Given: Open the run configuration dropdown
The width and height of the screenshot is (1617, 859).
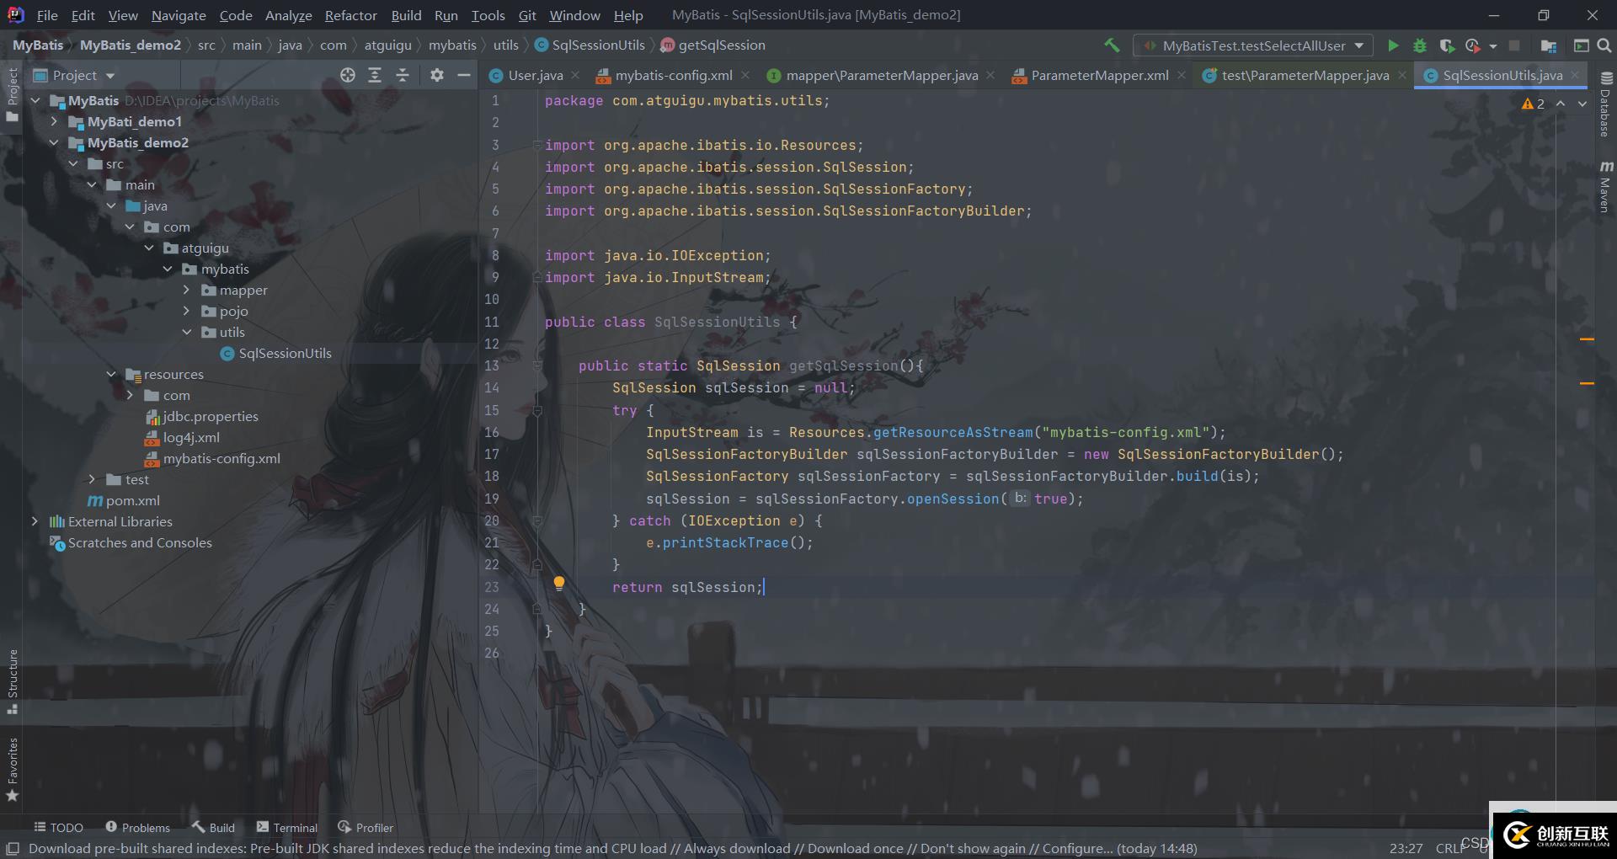Looking at the screenshot, I should click(1253, 45).
